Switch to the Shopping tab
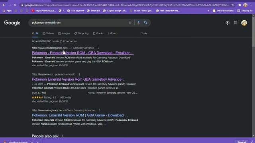 coord(81,33)
